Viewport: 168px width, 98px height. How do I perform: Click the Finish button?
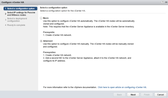pos(147,95)
